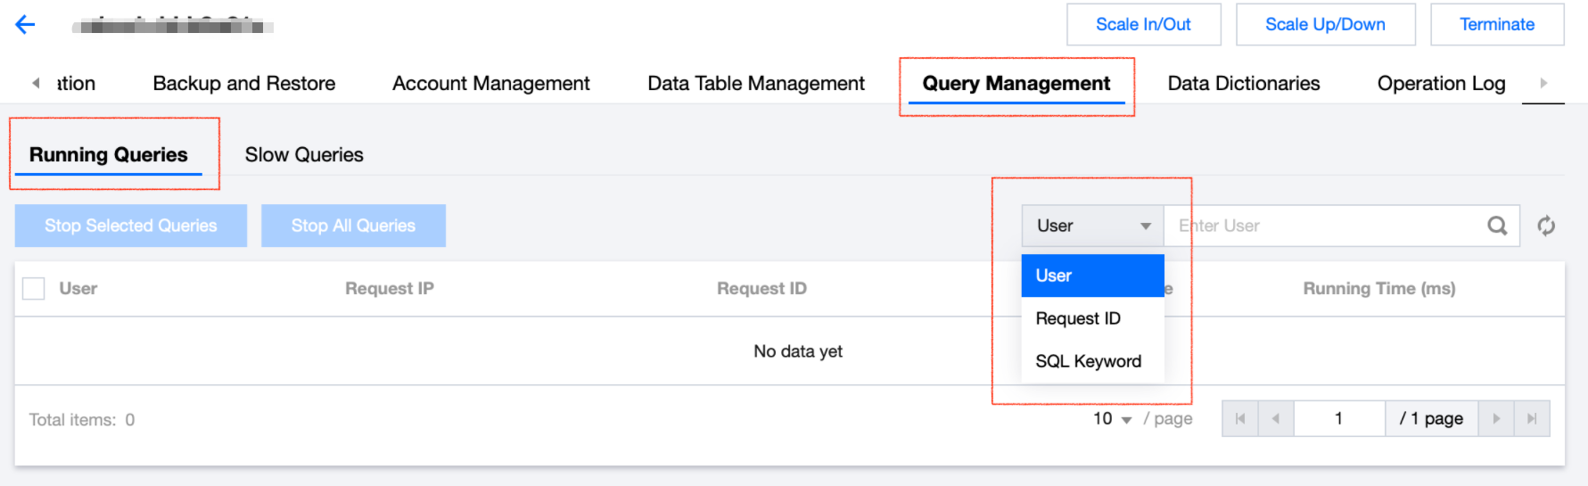Click the blue back arrow icon
Viewport: 1588px width, 486px height.
(25, 25)
